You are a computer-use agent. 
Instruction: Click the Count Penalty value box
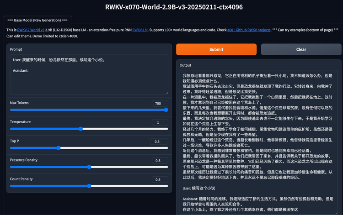point(160,180)
